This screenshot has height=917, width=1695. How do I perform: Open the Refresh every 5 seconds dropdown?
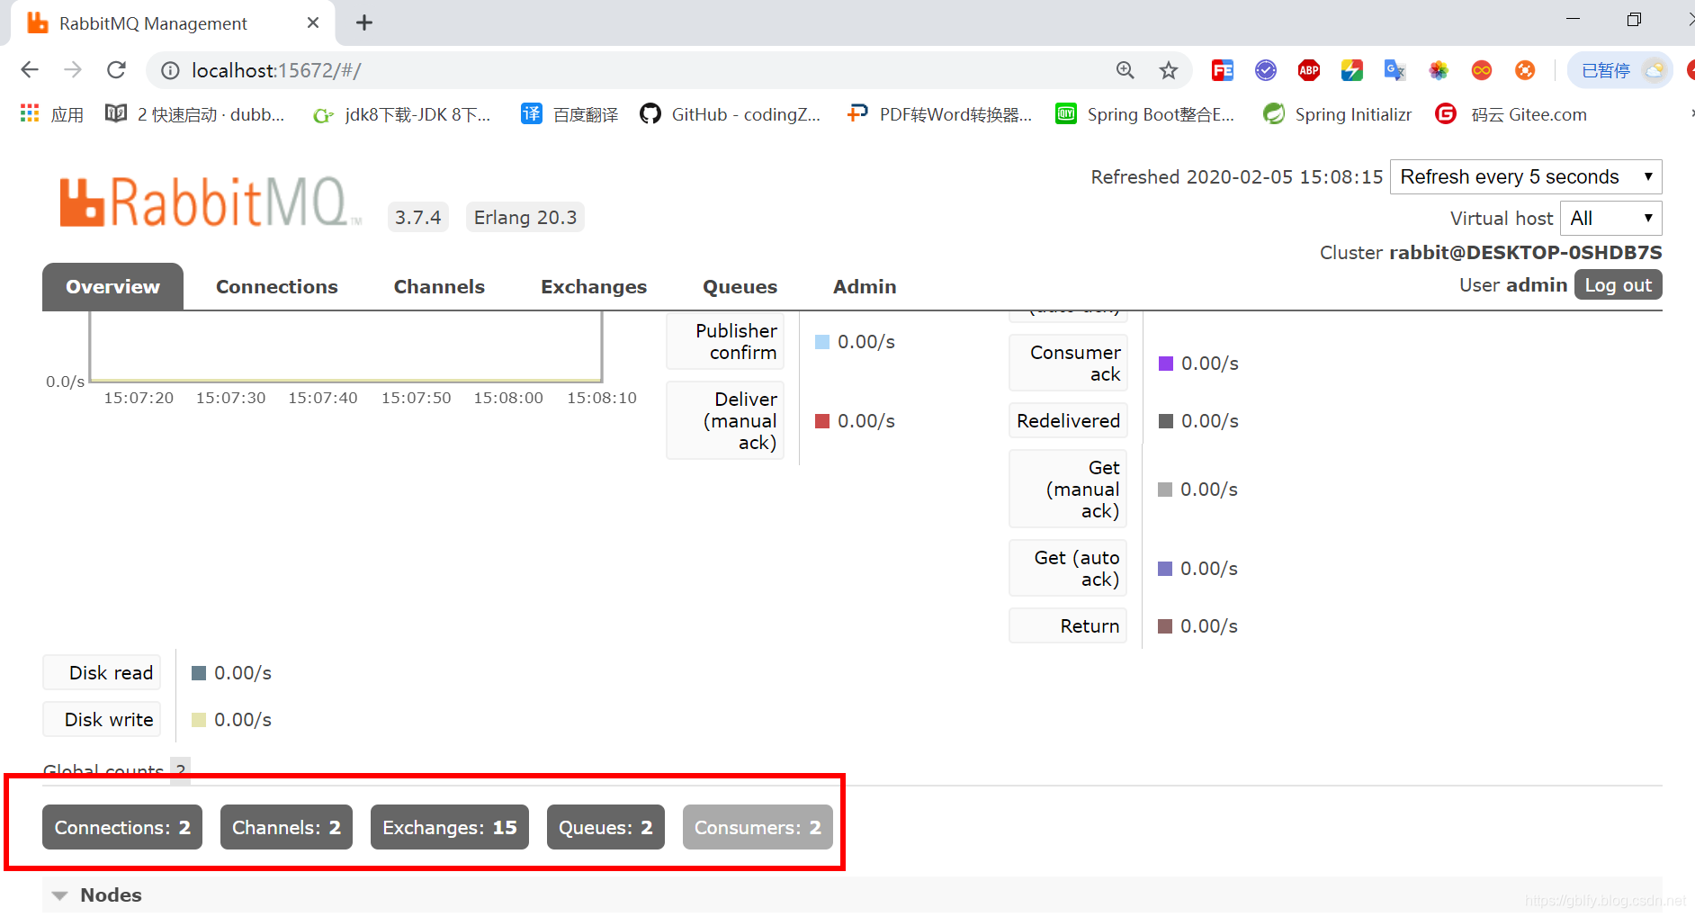1526,176
